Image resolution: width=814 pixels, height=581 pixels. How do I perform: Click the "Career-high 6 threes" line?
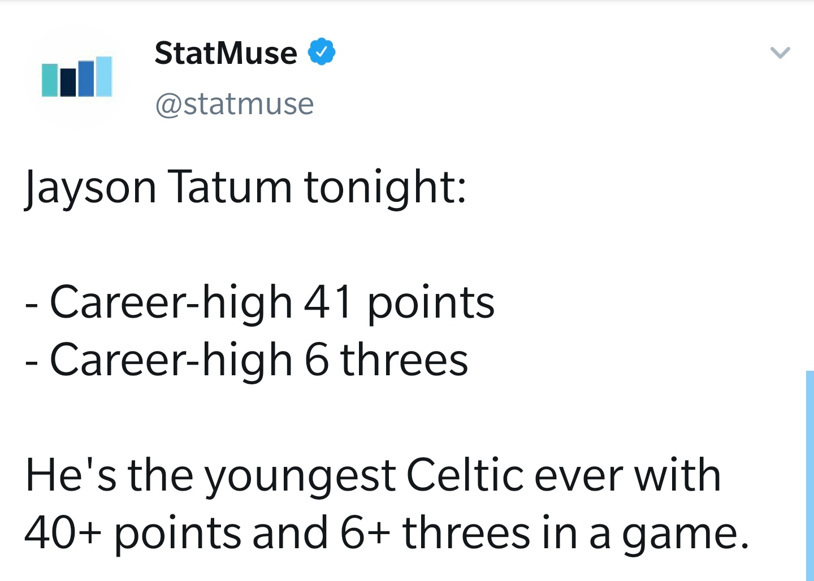coord(258,360)
